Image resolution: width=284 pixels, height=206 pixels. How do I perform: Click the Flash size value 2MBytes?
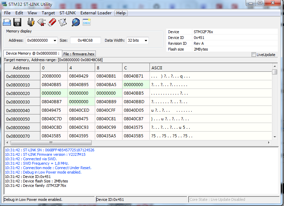pos(201,49)
